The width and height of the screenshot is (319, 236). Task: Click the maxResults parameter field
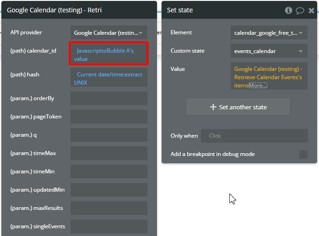pos(108,208)
